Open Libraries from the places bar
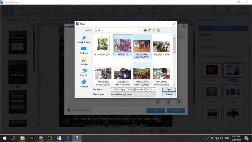 pyautogui.click(x=84, y=62)
